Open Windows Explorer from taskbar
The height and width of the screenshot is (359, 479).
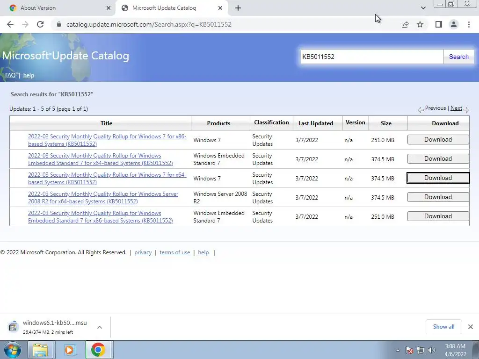[x=40, y=350]
